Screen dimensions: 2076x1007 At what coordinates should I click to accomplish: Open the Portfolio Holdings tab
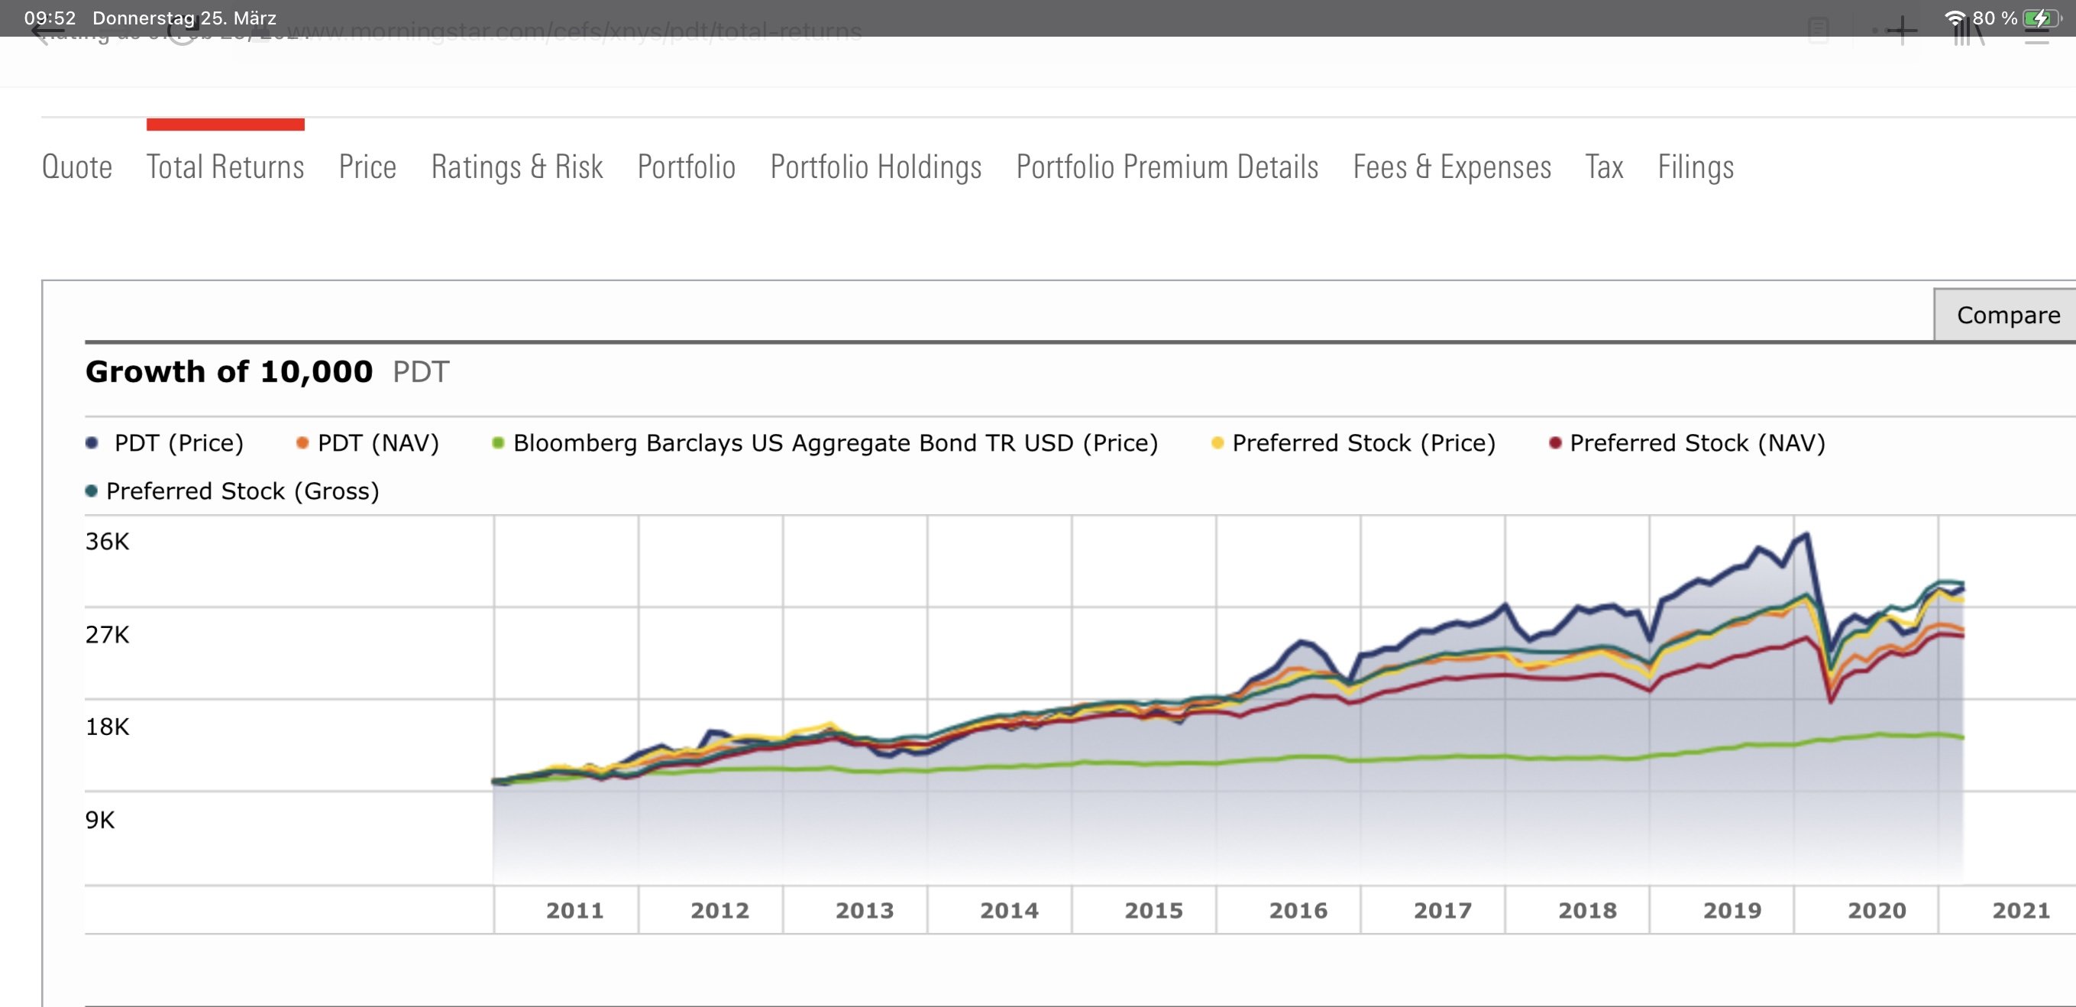(x=875, y=167)
